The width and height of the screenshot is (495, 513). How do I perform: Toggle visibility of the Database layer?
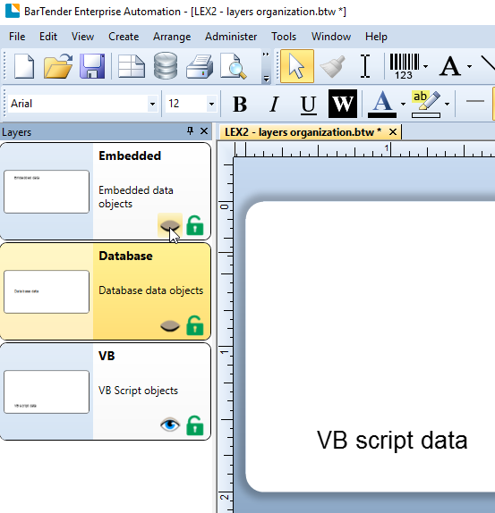coord(170,326)
